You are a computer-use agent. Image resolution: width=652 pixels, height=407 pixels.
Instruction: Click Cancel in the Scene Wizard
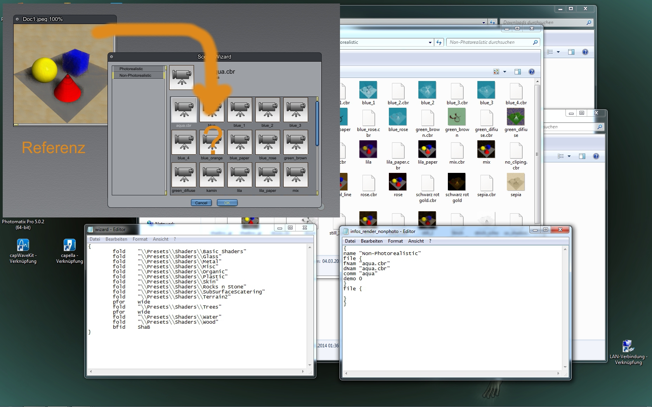click(201, 203)
